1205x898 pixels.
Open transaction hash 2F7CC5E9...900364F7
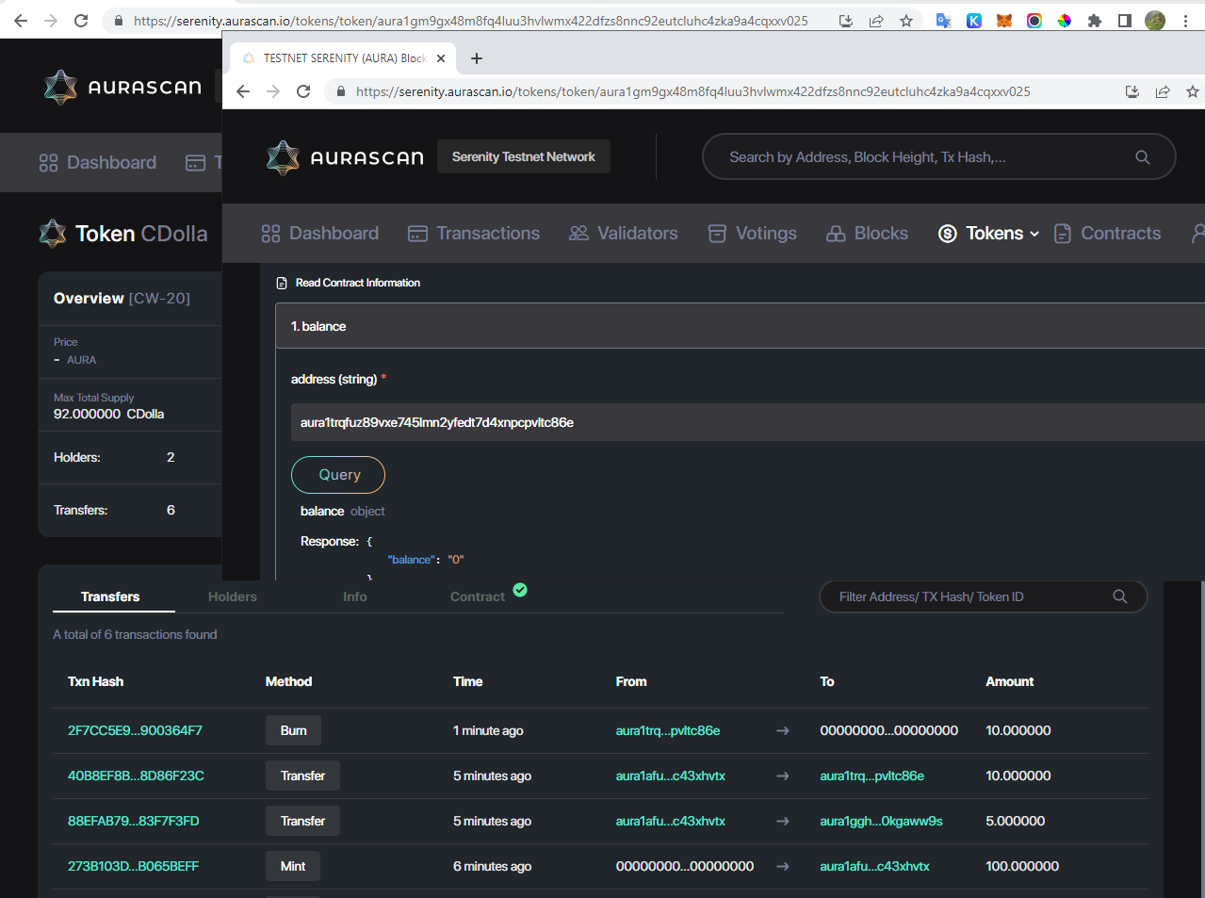[x=135, y=730]
